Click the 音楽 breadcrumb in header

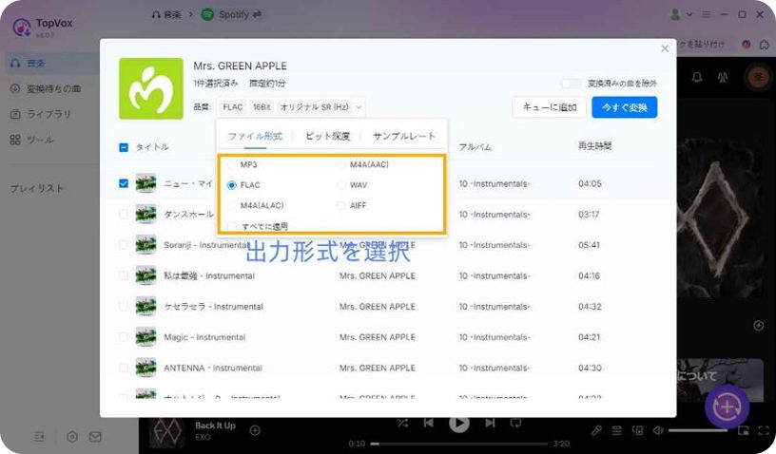166,15
